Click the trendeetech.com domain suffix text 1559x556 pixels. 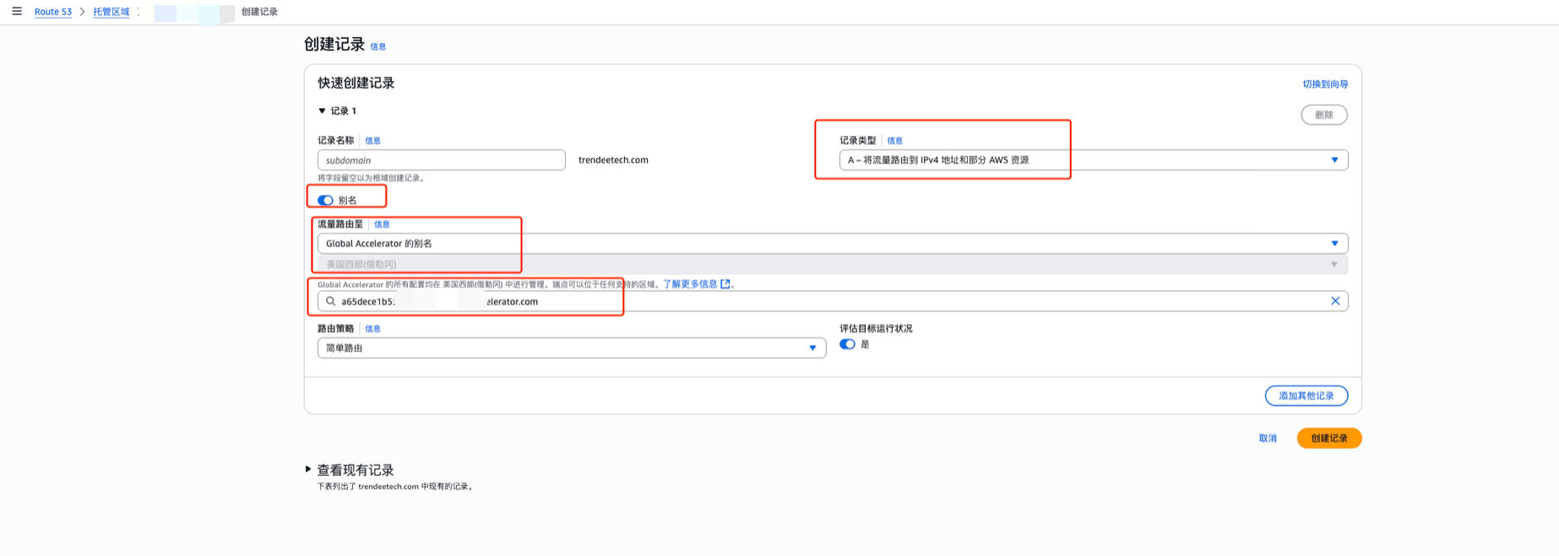pyautogui.click(x=613, y=160)
